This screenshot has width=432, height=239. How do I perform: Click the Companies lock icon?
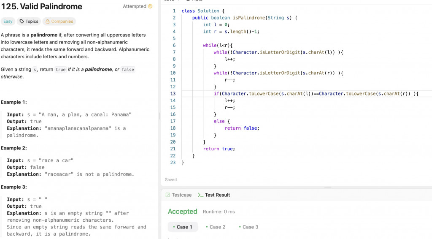pos(47,21)
